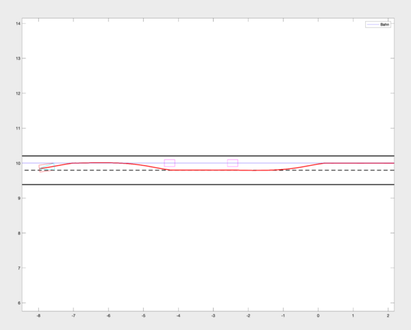
Task: Click the y-axis tick label 11
Action: point(16,128)
